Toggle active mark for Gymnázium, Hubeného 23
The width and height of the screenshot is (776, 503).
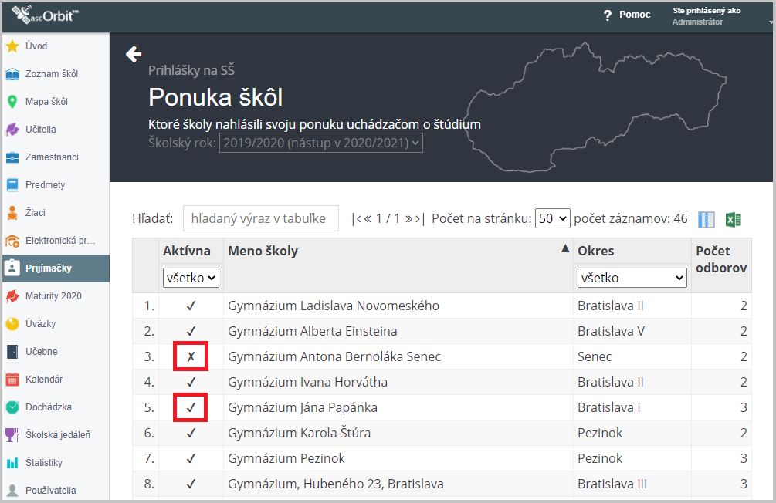tap(191, 484)
